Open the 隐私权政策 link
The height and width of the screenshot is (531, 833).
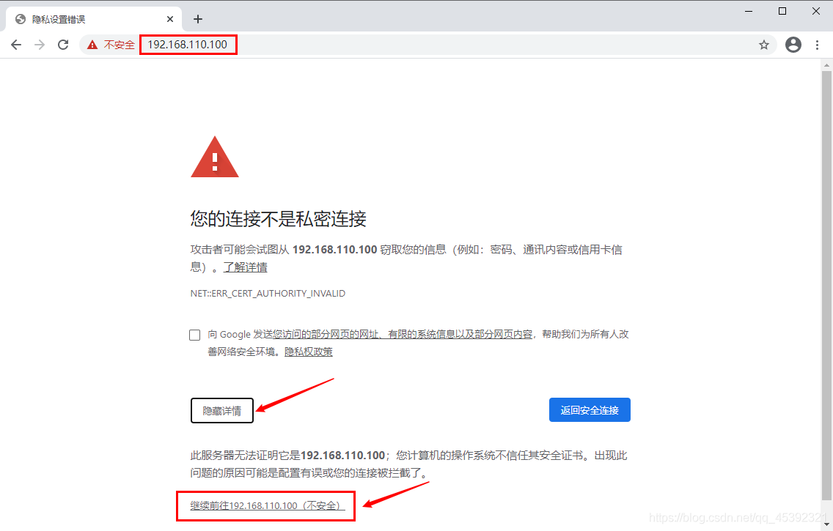[309, 352]
